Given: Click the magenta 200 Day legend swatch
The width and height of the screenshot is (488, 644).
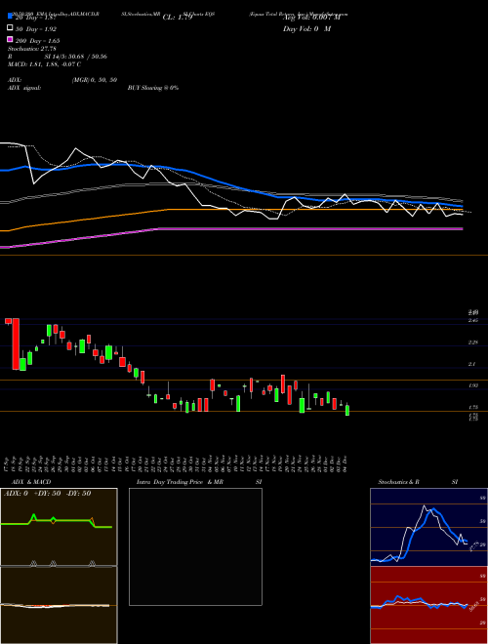Looking at the screenshot, I should (x=10, y=40).
